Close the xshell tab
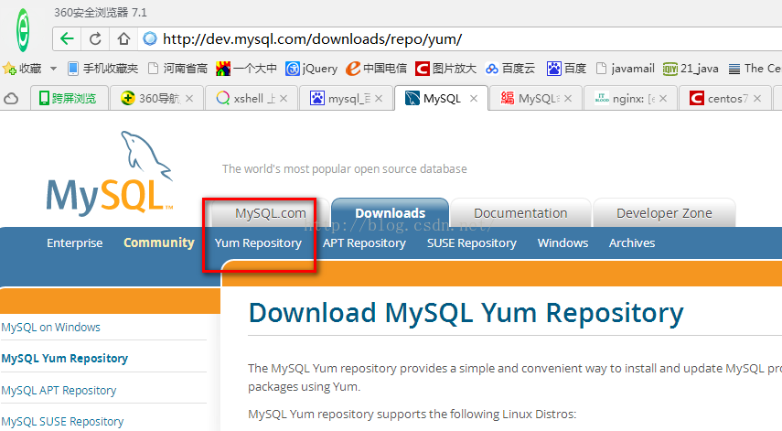 click(284, 99)
